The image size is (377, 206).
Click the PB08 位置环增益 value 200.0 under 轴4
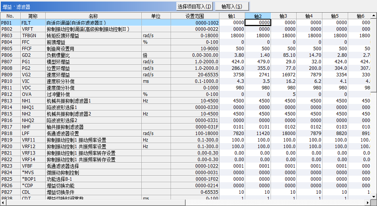[x=309, y=68]
